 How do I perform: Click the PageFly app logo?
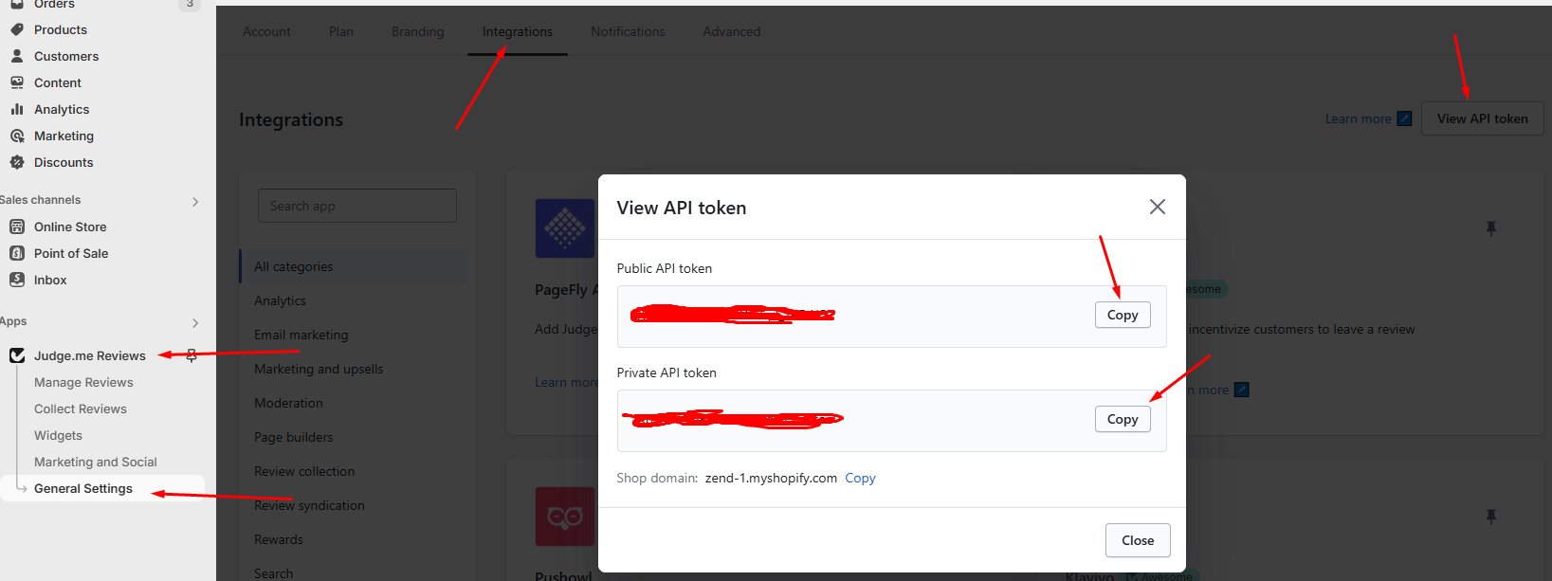click(x=565, y=227)
